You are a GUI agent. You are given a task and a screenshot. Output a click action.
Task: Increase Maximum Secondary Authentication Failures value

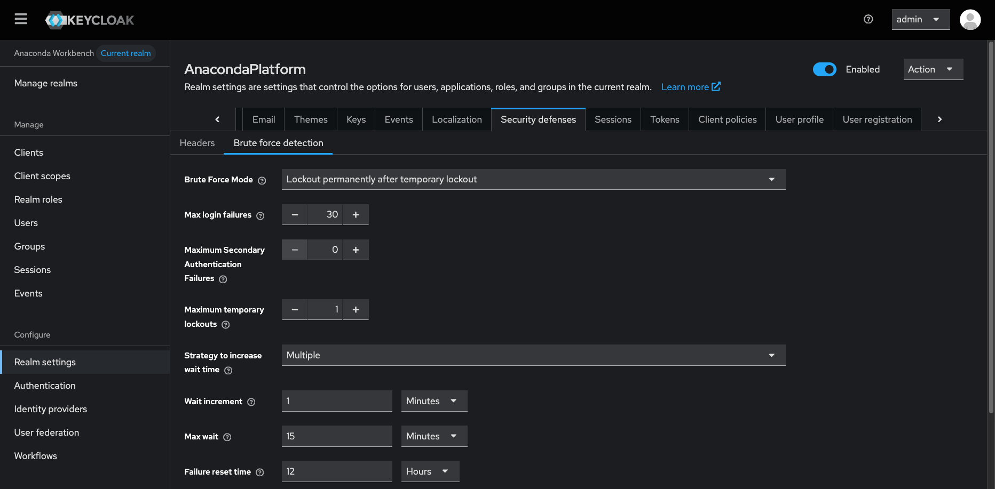point(356,250)
